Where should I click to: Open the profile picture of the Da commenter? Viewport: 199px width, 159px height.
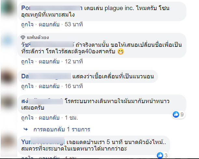pos(9,77)
